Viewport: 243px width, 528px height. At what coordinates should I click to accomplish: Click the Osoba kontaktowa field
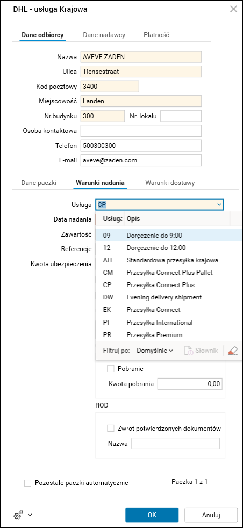[x=141, y=131]
